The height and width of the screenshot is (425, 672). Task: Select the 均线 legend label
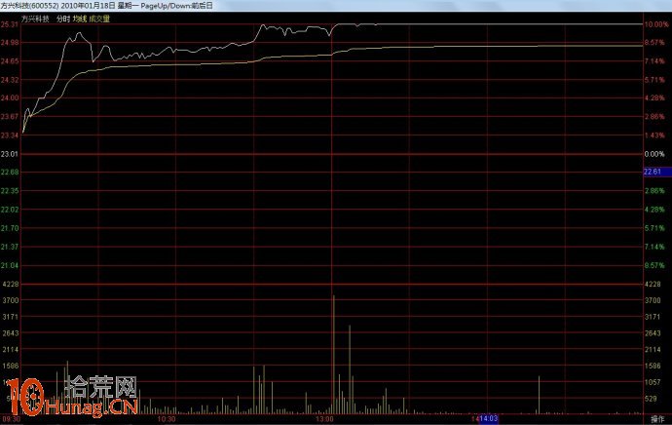80,19
